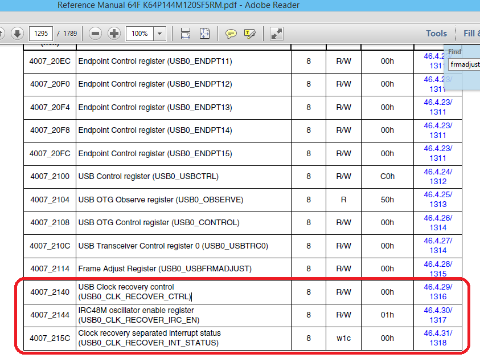The height and width of the screenshot is (362, 480).
Task: Open link 46.4.23/1311 in the USB0_ENDPT13 row
Action: [438, 107]
